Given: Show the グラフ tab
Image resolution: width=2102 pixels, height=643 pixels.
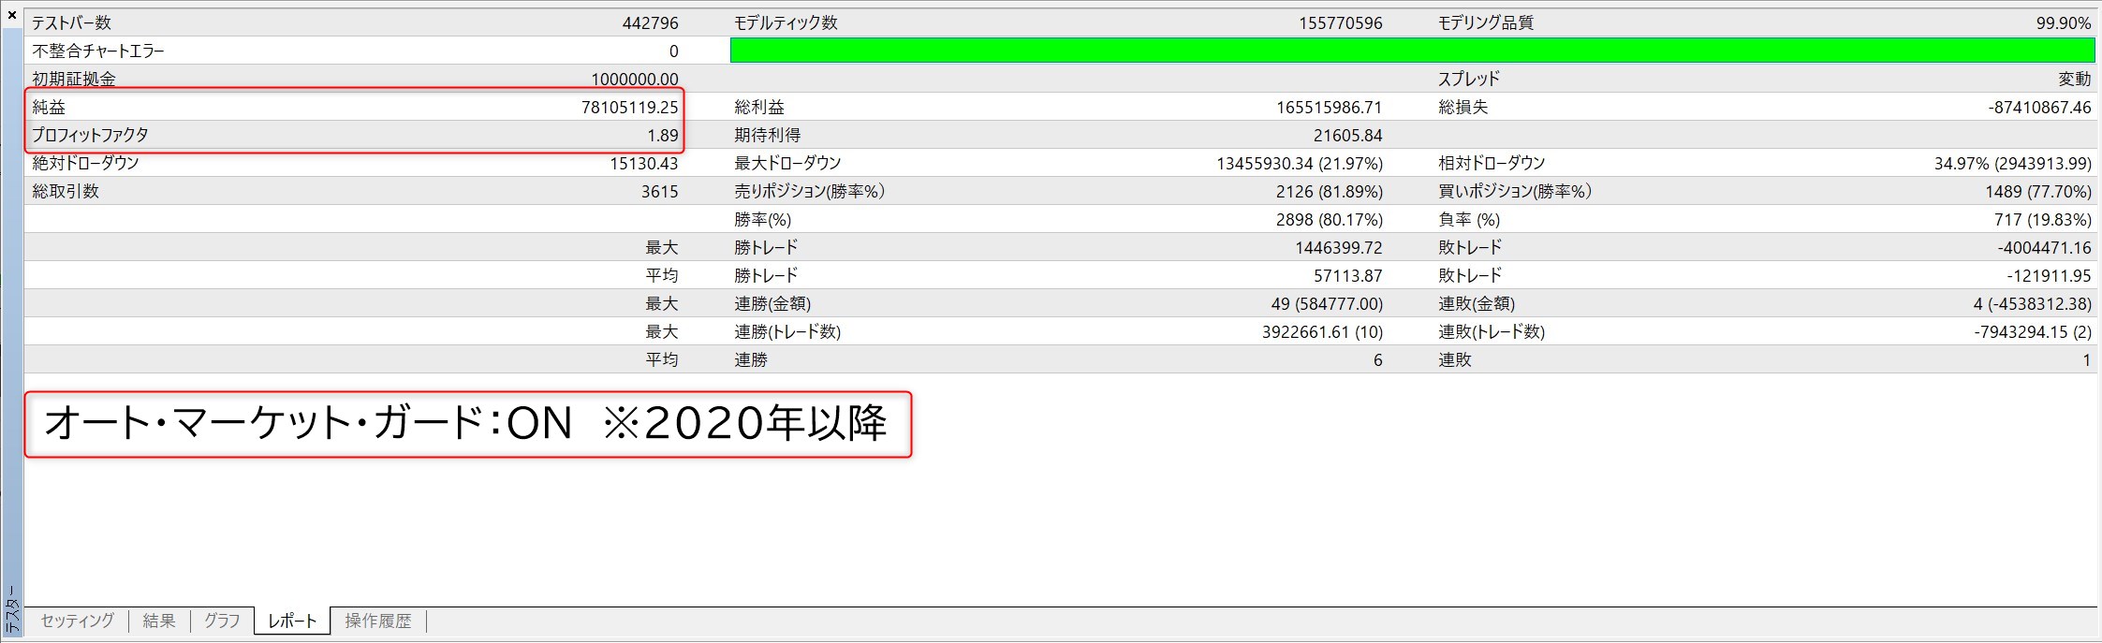Looking at the screenshot, I should pos(222,621).
